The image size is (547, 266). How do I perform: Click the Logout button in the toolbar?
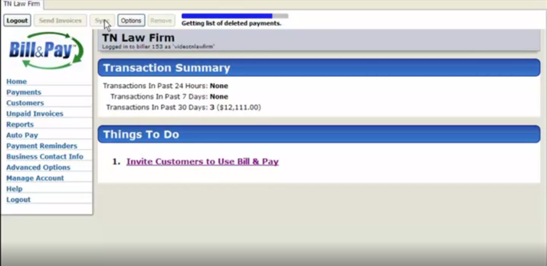pos(17,21)
